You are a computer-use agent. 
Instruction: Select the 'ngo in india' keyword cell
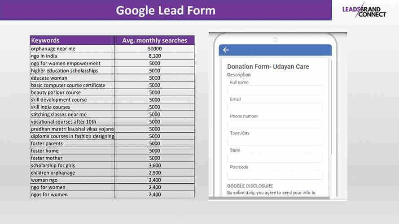click(x=72, y=56)
